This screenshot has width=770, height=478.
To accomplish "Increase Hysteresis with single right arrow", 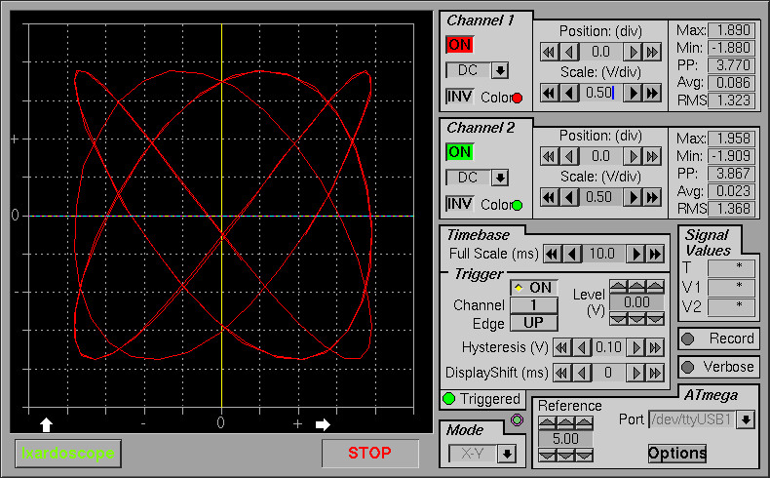I will point(635,348).
